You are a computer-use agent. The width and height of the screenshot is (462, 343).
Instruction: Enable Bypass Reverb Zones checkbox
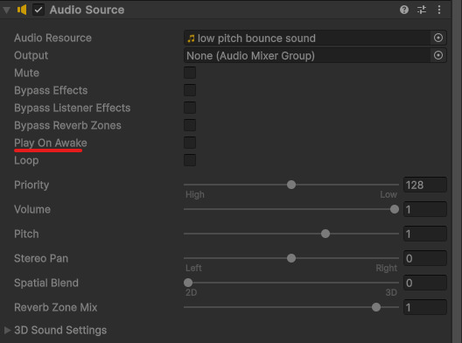190,125
